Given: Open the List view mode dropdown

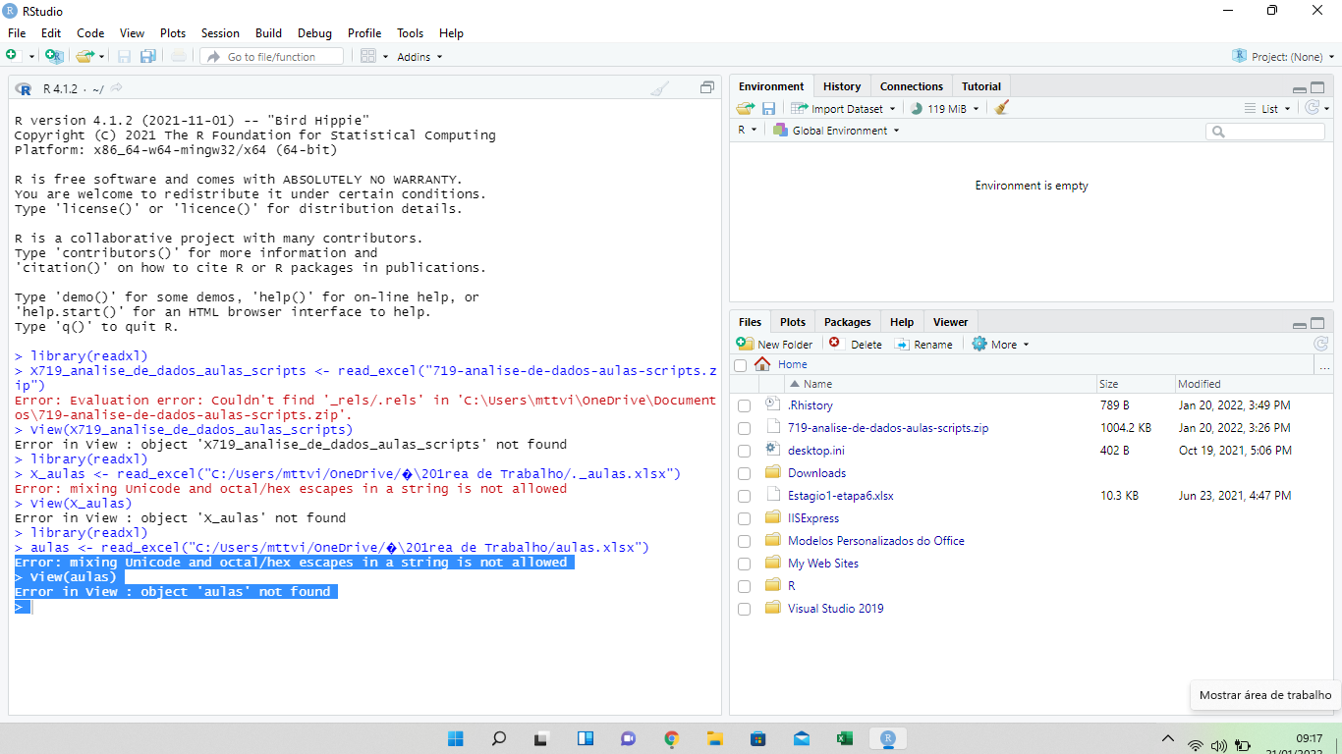Looking at the screenshot, I should [1267, 109].
